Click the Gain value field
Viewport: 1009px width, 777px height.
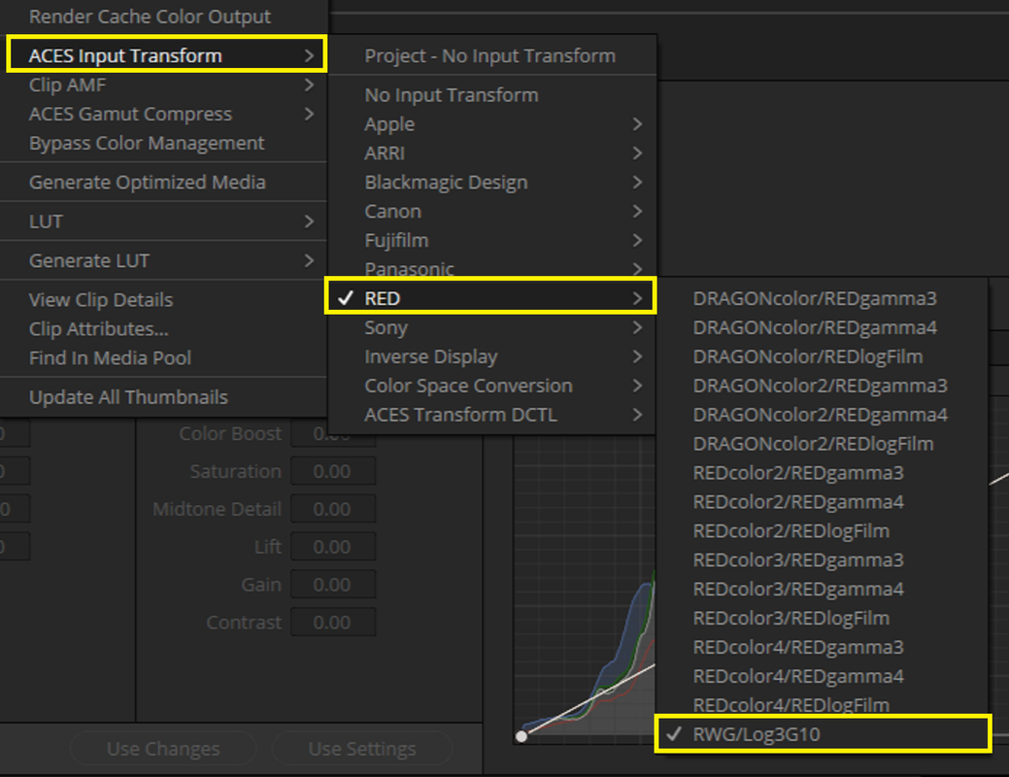coord(333,585)
